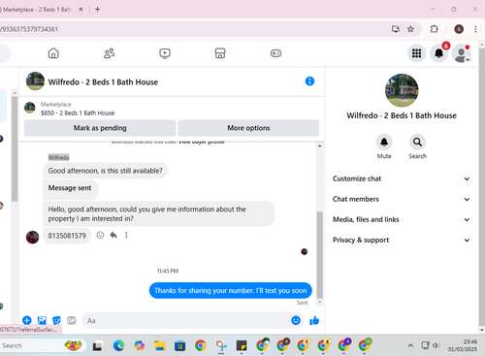Mute this conversation with bell icon
The width and height of the screenshot is (485, 356).
(x=384, y=142)
